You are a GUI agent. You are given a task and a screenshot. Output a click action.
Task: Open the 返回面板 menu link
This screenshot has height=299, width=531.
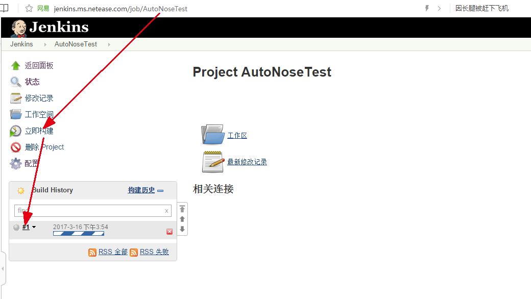click(39, 66)
